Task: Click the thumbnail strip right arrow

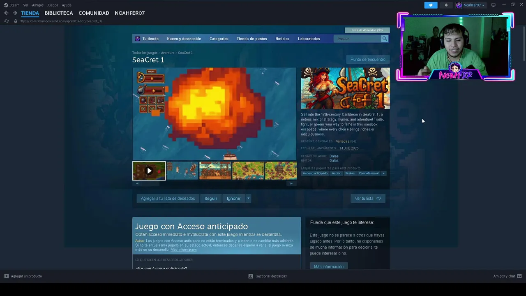Action: tap(291, 183)
